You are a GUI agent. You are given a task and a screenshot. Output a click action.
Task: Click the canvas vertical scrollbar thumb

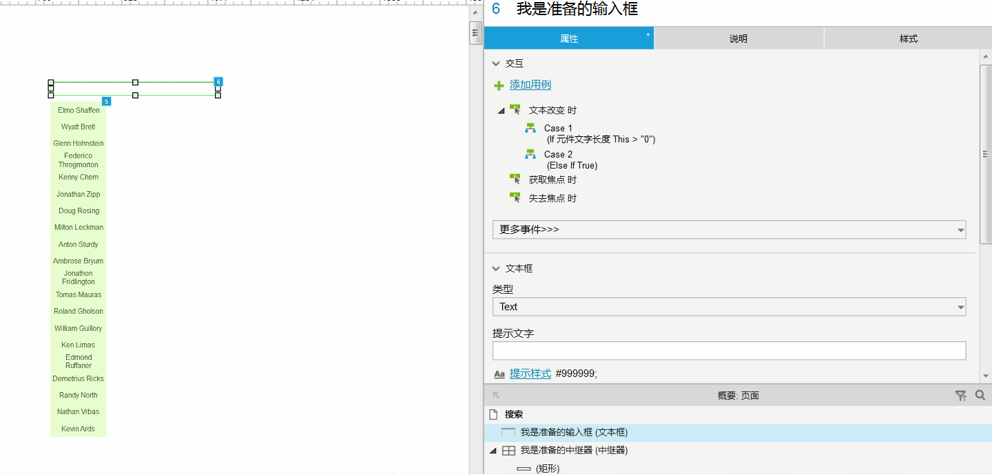click(x=475, y=32)
